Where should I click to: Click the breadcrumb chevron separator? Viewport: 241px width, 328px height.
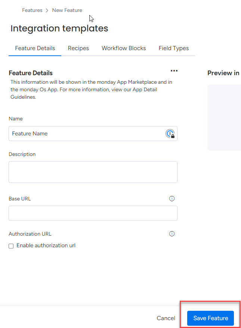pos(47,10)
